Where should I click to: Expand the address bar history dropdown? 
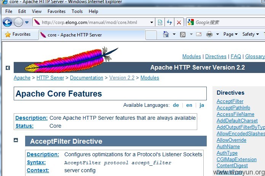pyautogui.click(x=152, y=22)
